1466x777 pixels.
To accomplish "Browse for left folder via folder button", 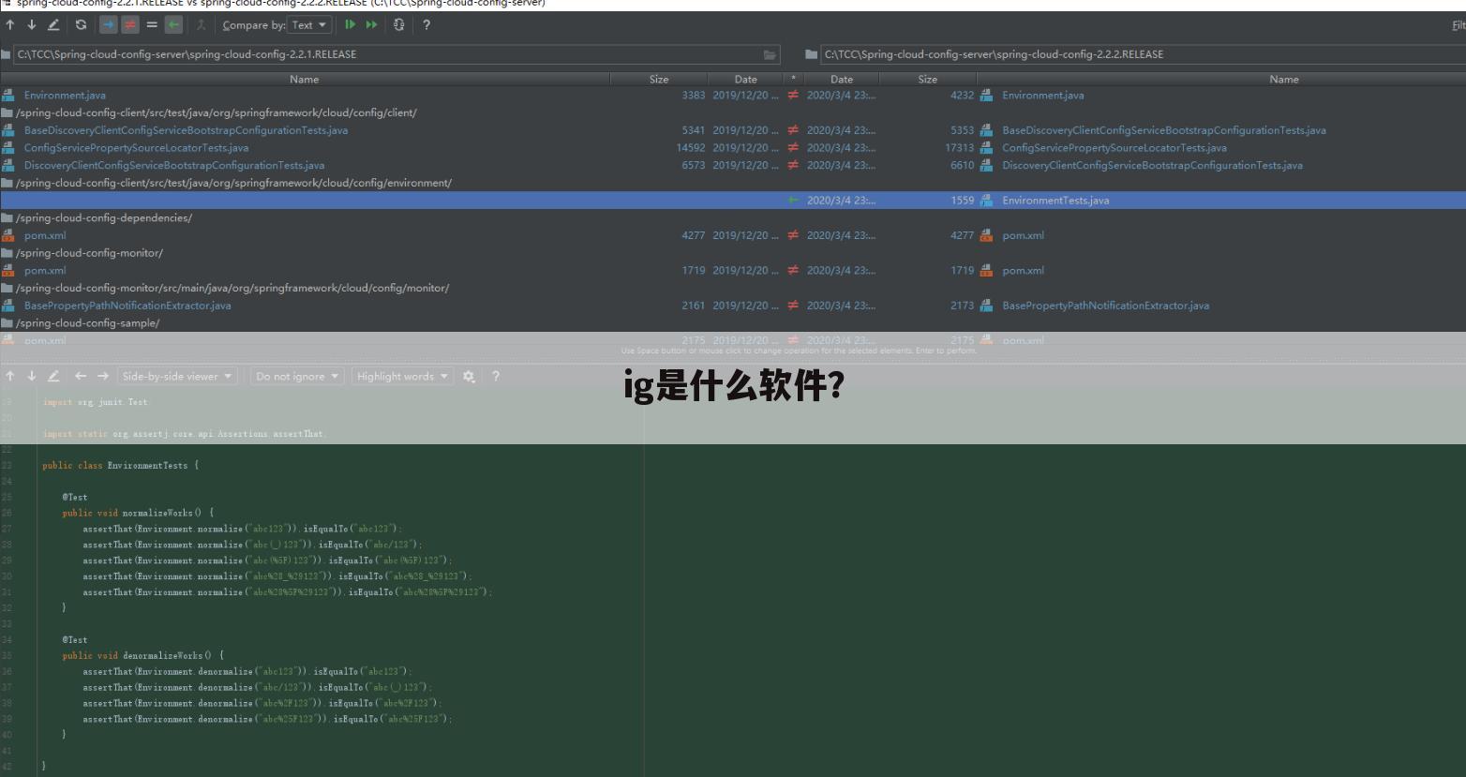I will pyautogui.click(x=770, y=54).
